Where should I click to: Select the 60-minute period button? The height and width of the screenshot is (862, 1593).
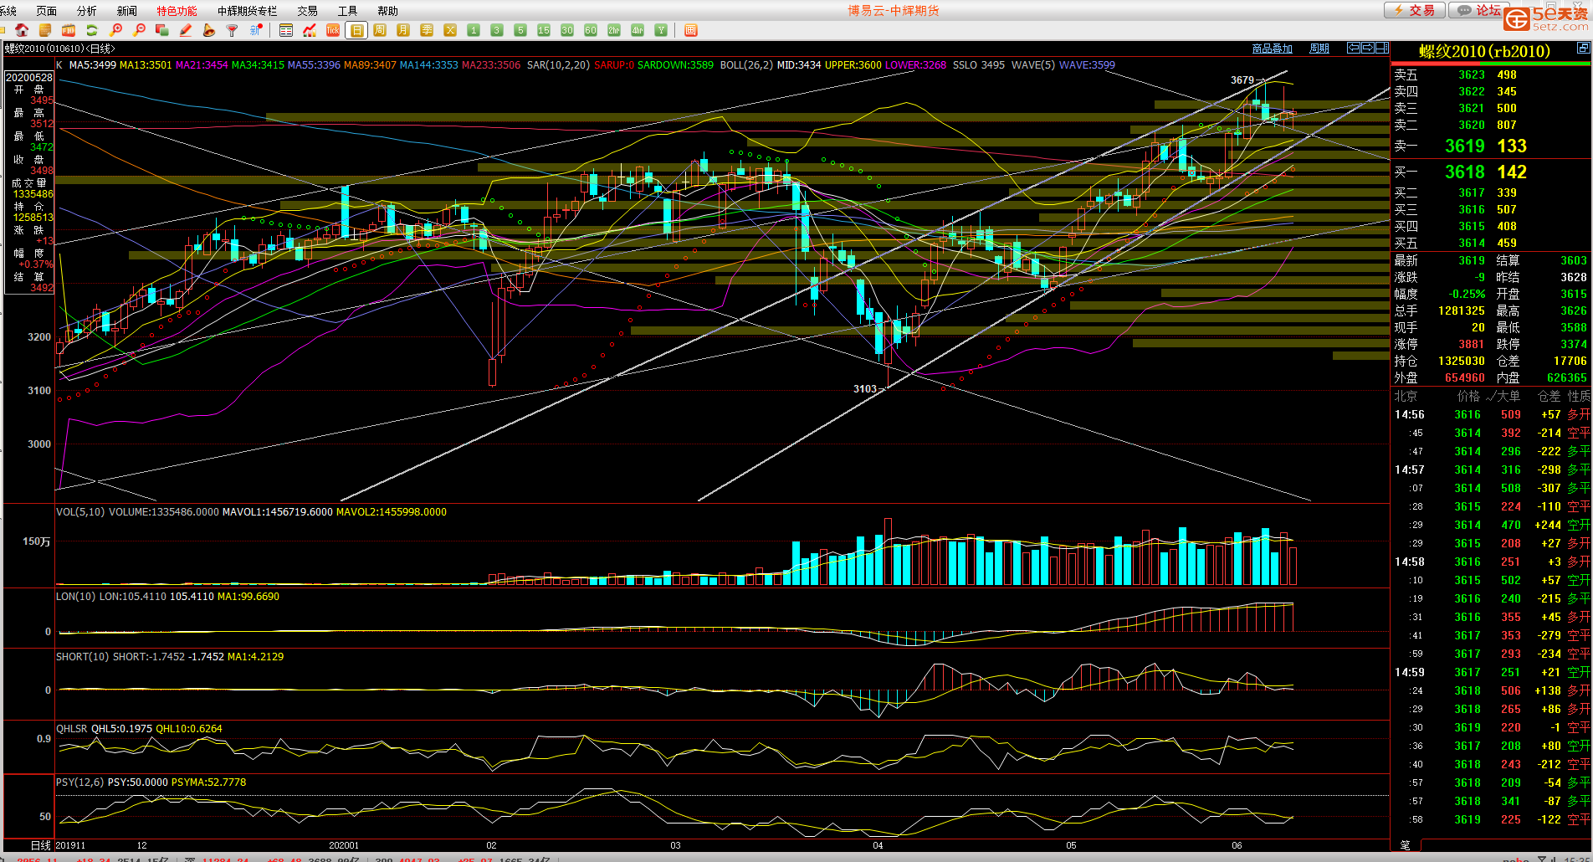click(591, 30)
